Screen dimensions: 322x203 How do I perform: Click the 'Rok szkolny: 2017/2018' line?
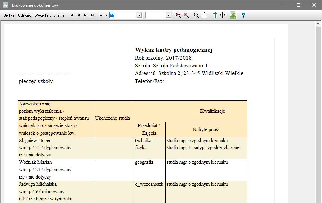click(163, 58)
